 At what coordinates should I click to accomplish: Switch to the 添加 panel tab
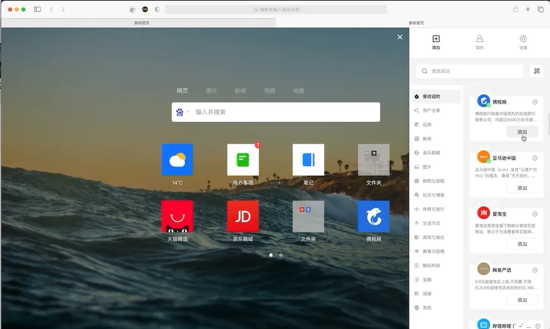coord(436,42)
